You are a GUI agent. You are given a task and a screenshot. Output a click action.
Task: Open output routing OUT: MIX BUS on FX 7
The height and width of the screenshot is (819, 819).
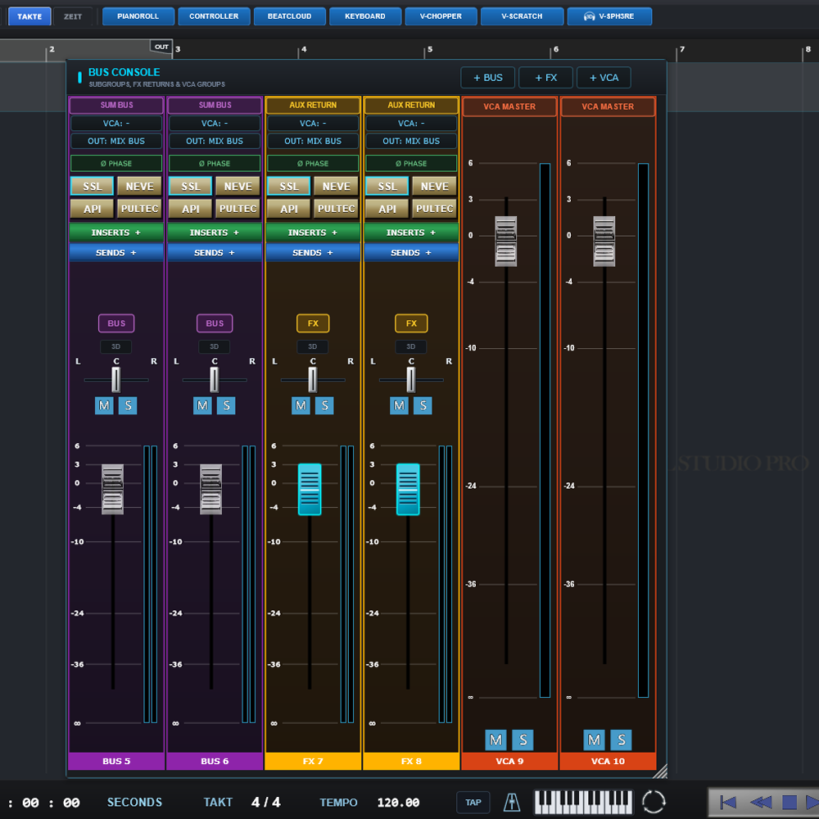coord(313,141)
